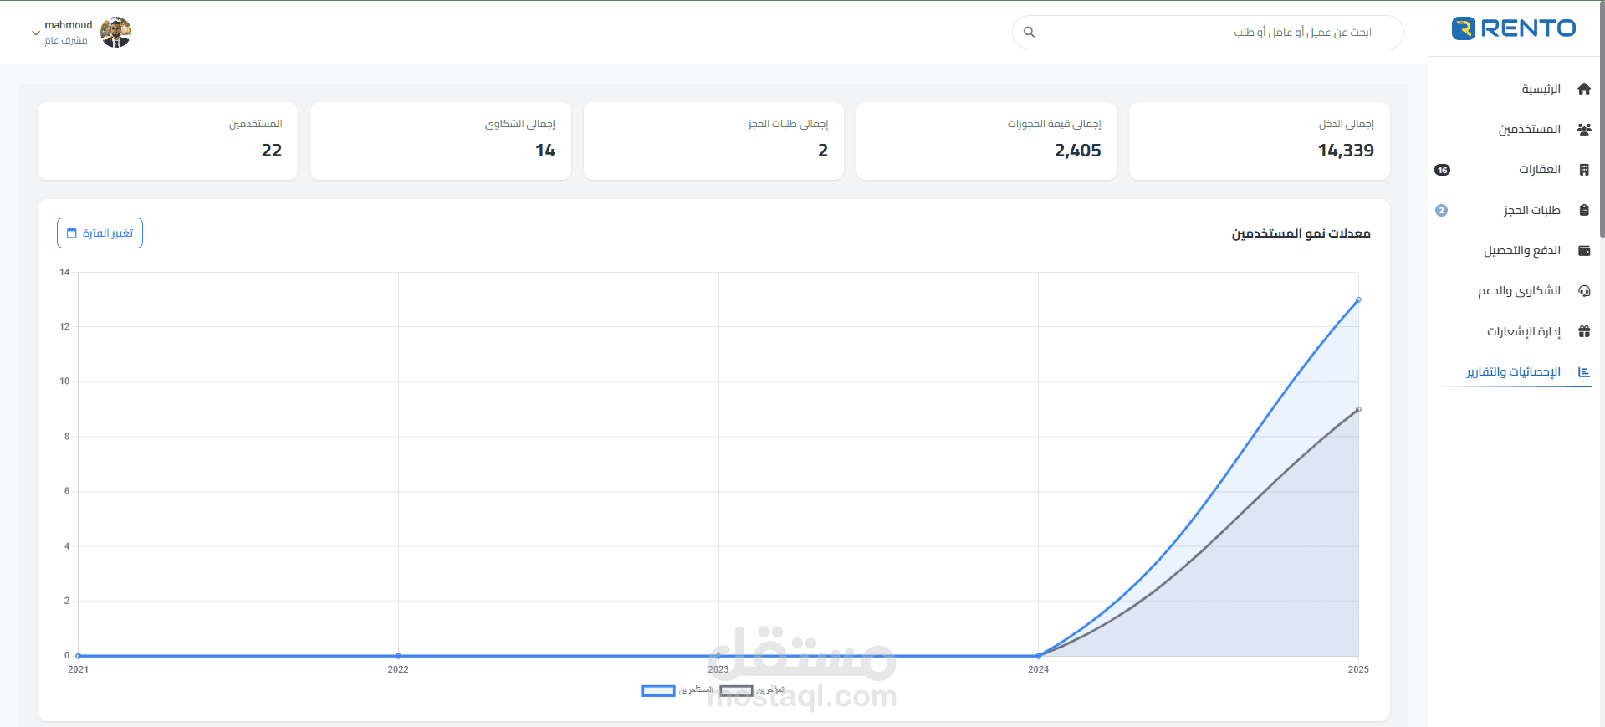Click the wallet icon for الدفع والتحصيل
Screen dimensions: 1605x727
pos(1583,251)
